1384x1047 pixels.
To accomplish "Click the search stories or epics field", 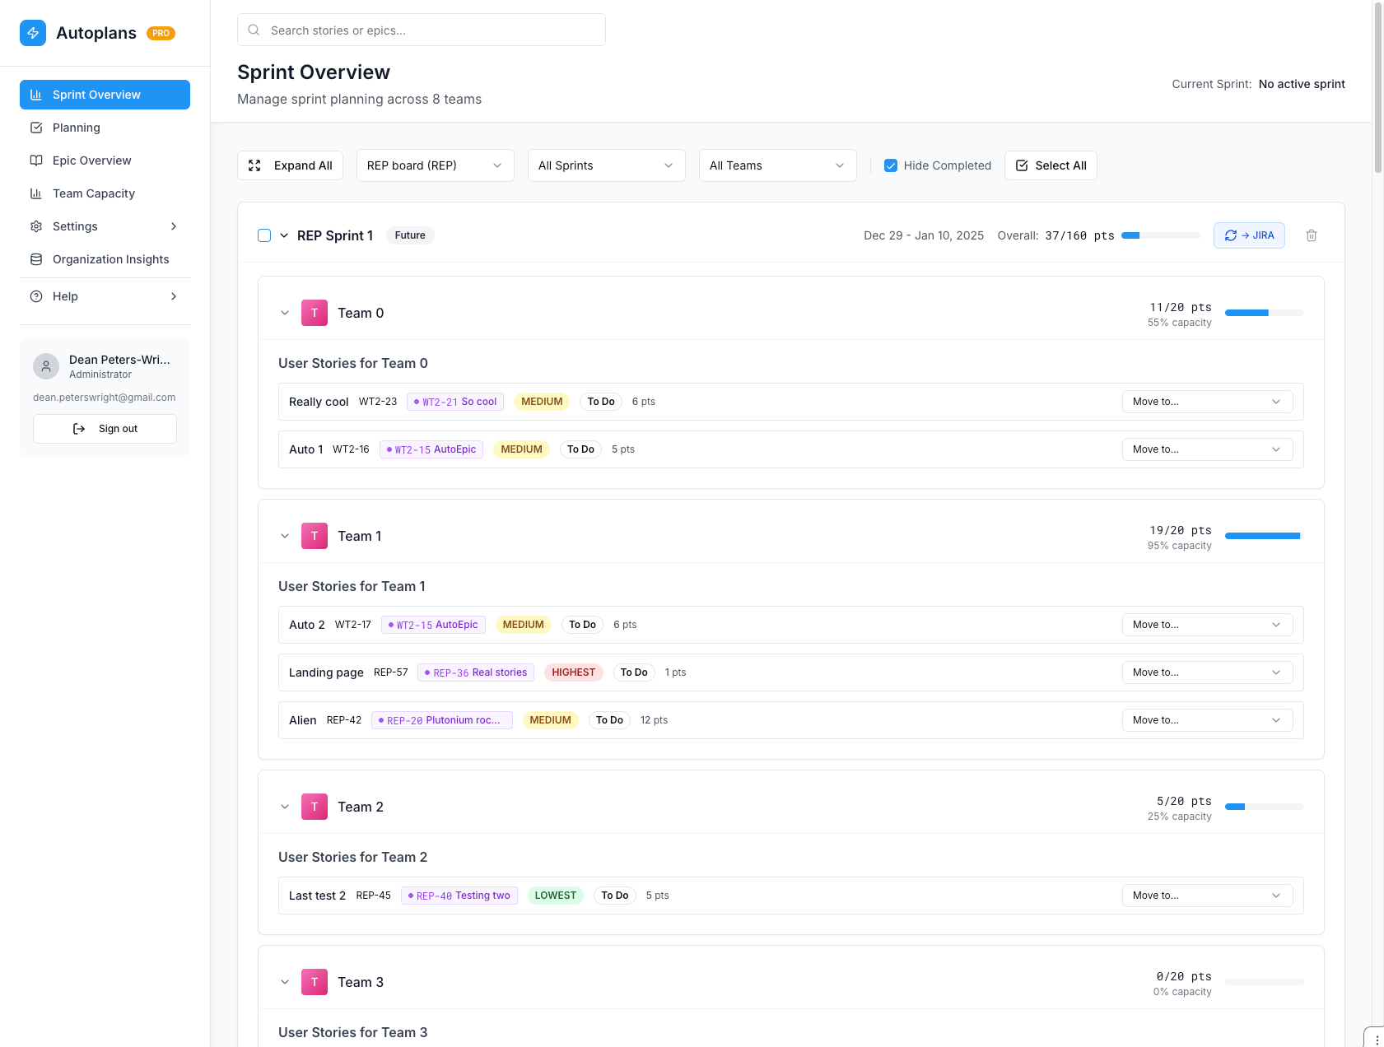I will [421, 30].
